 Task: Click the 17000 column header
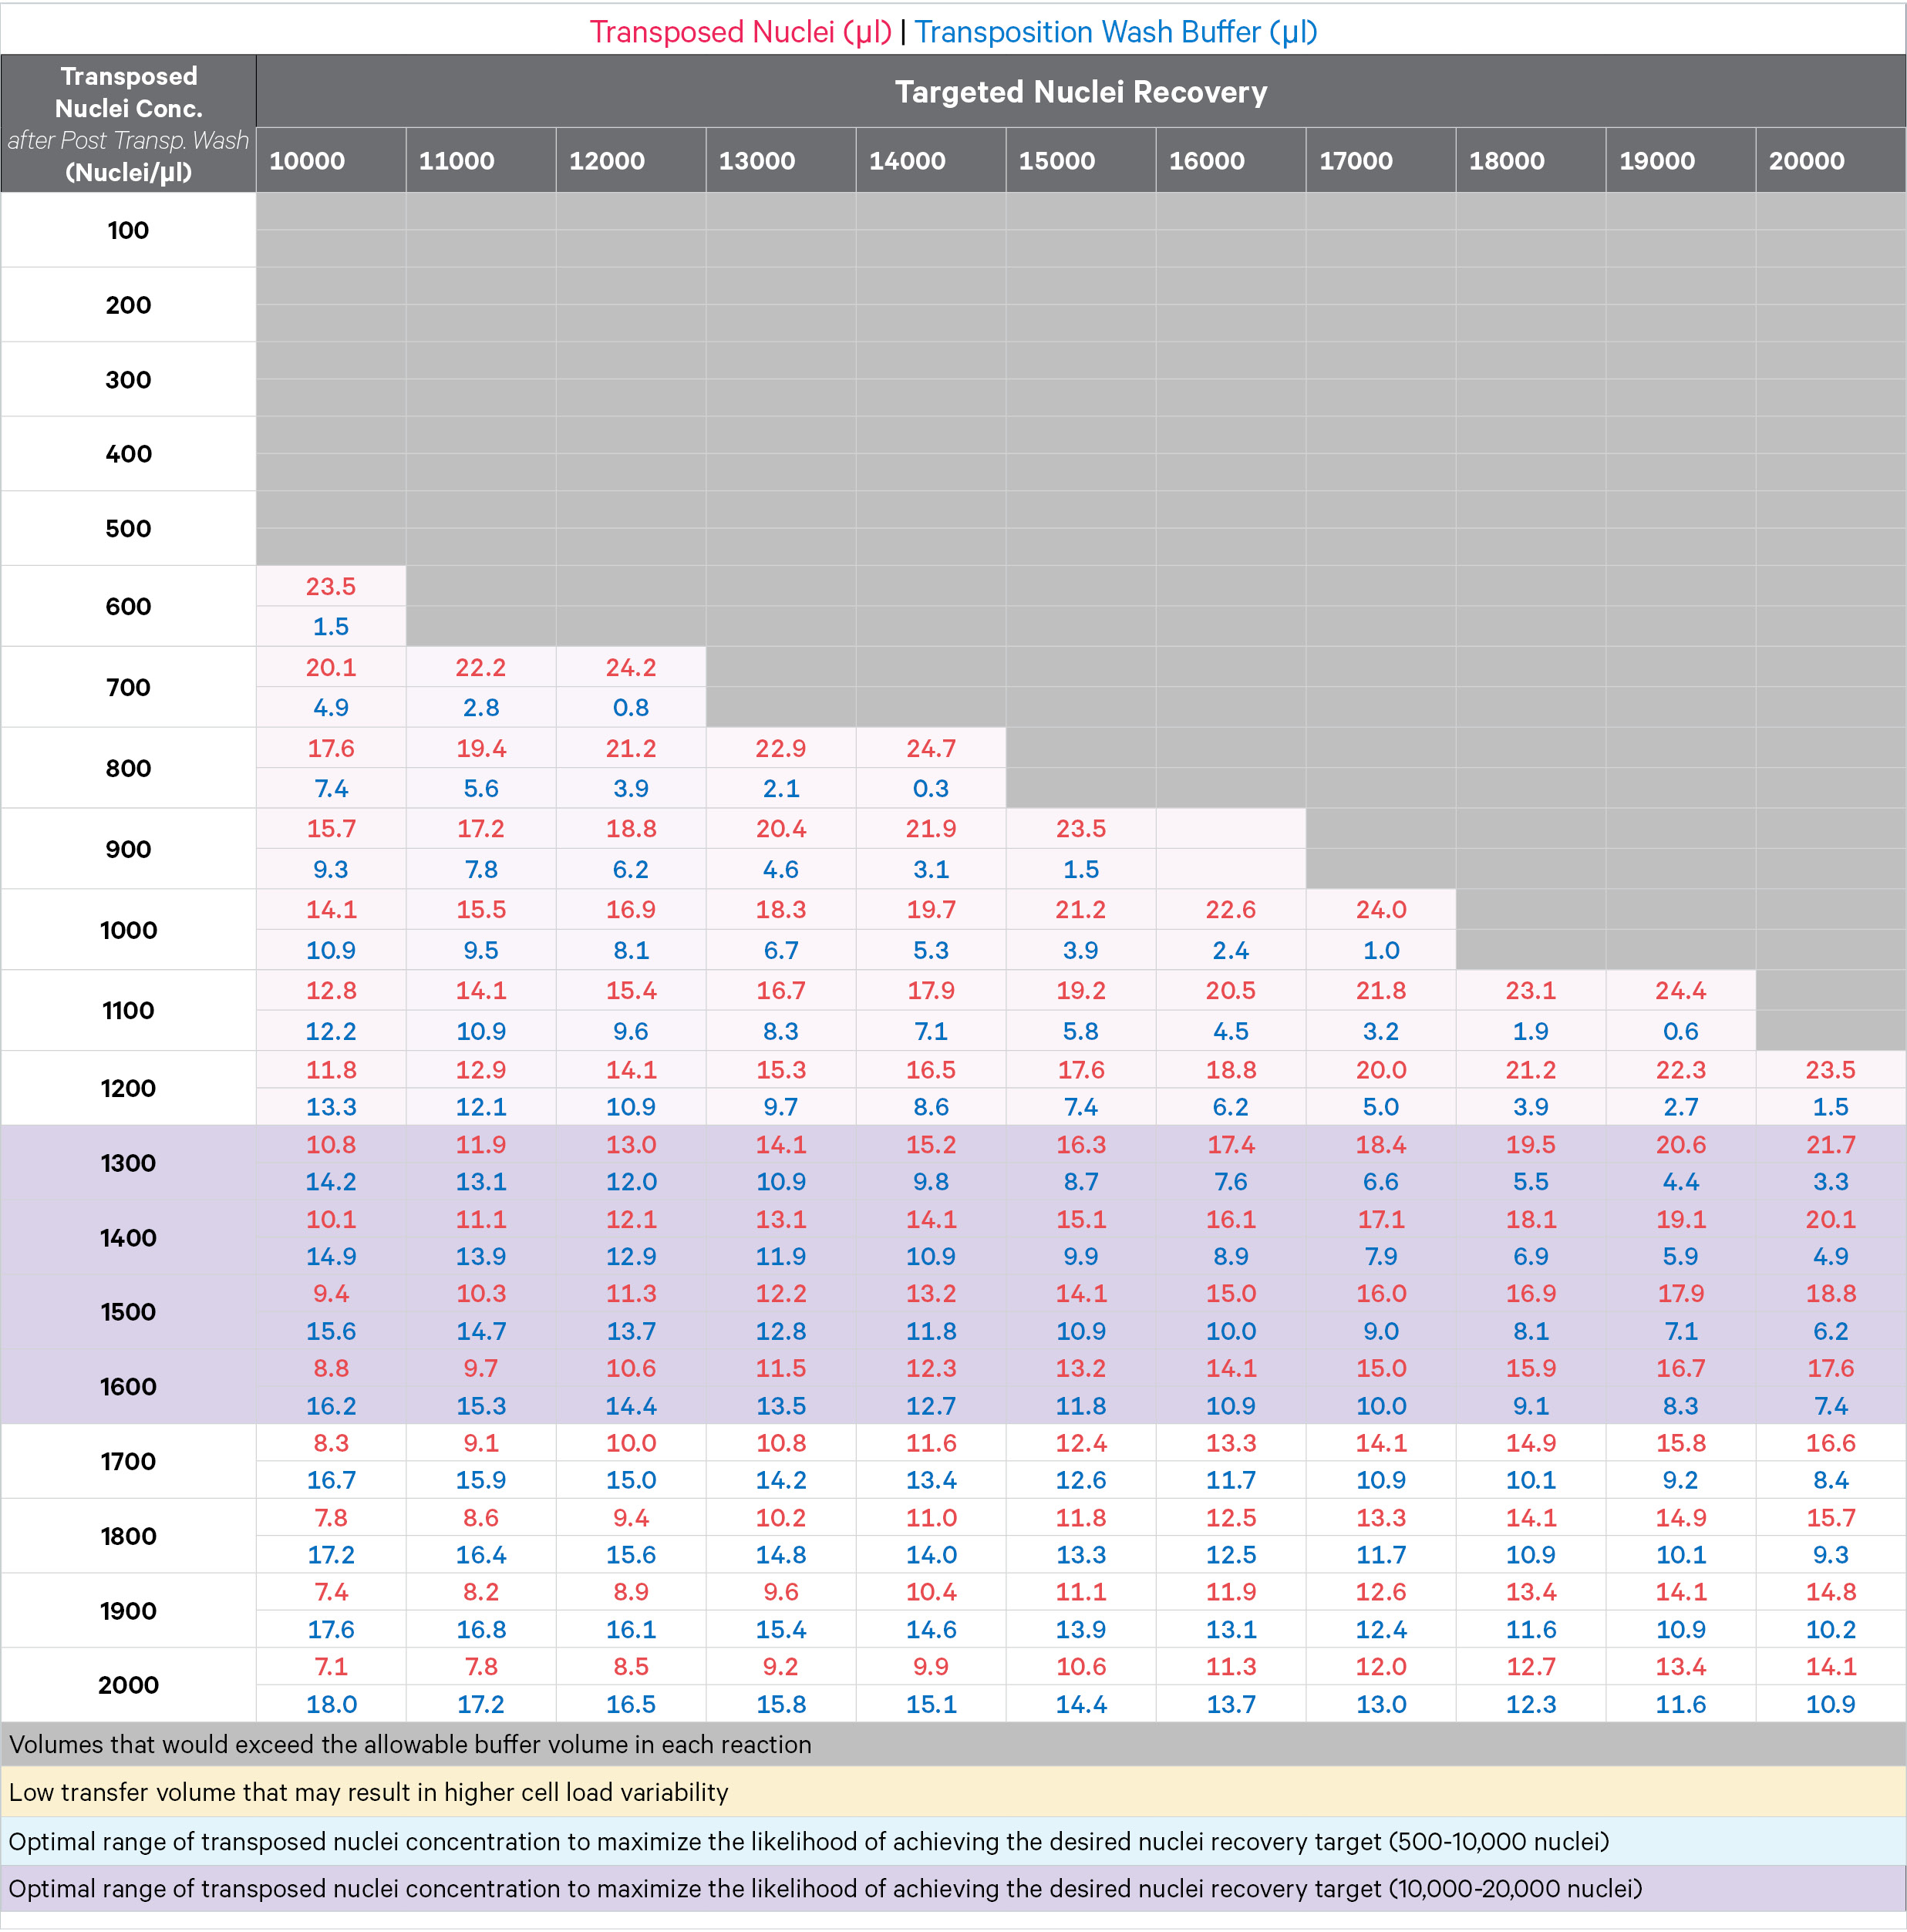(x=1356, y=161)
